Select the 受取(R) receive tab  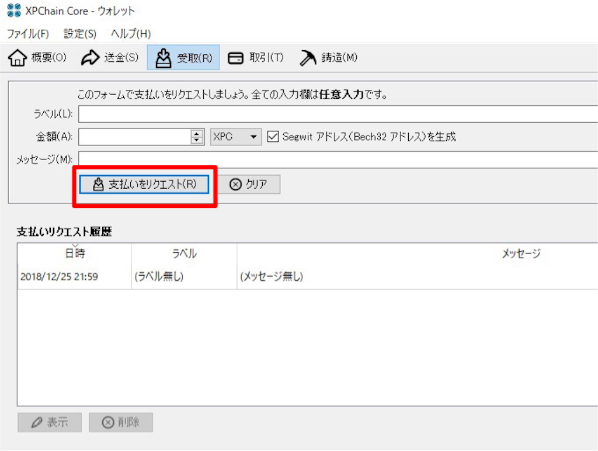pos(183,58)
